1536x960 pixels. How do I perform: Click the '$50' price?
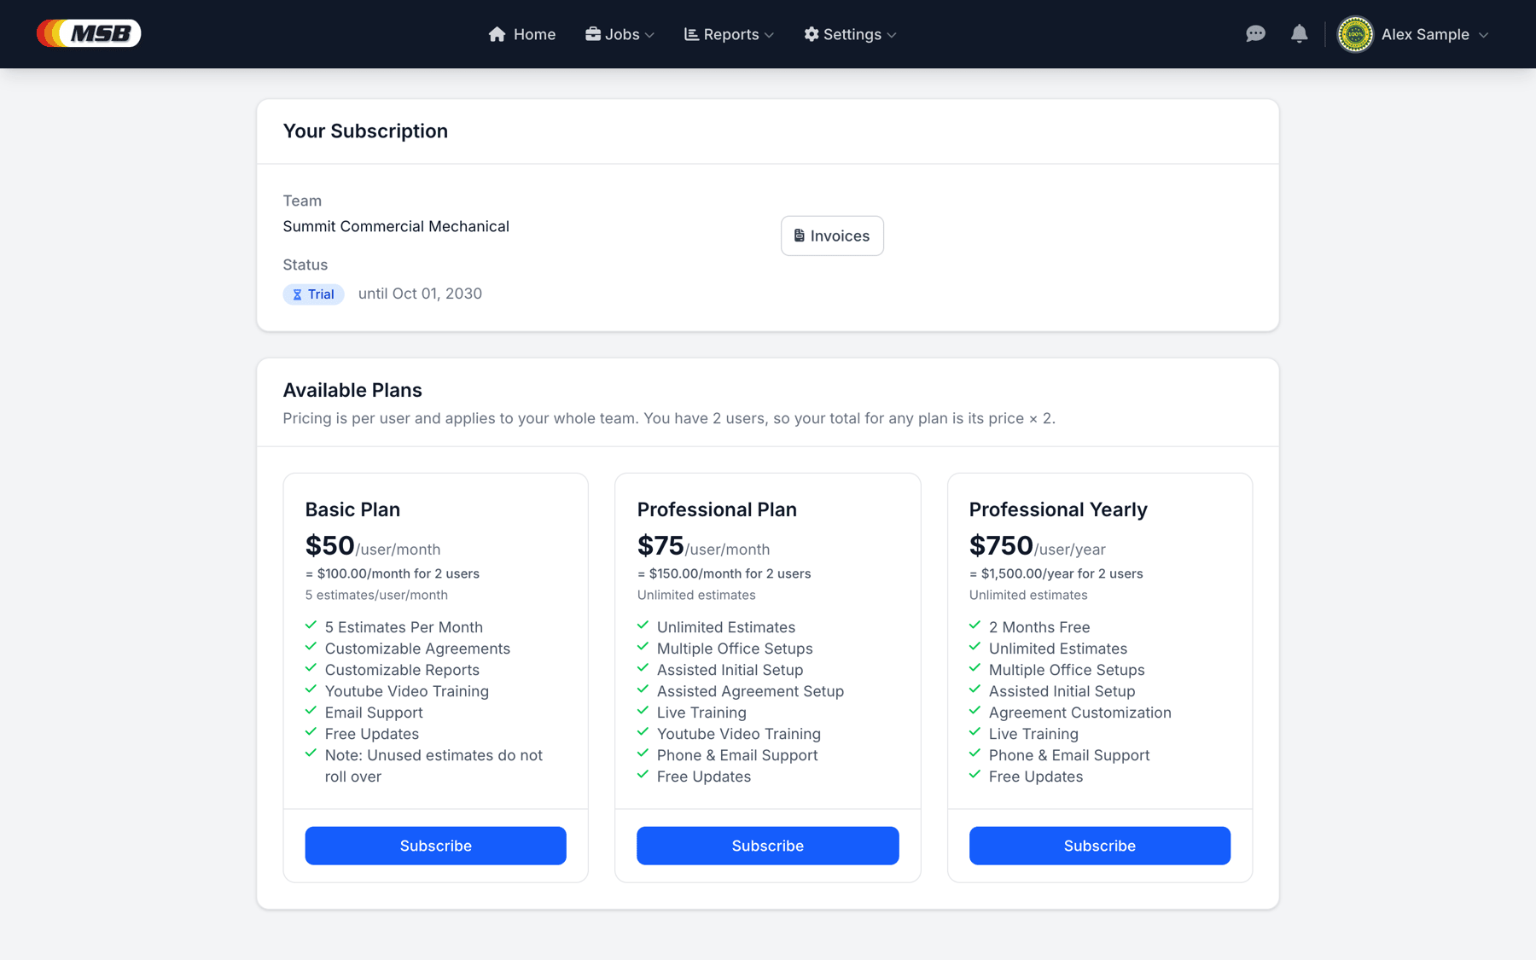click(329, 545)
